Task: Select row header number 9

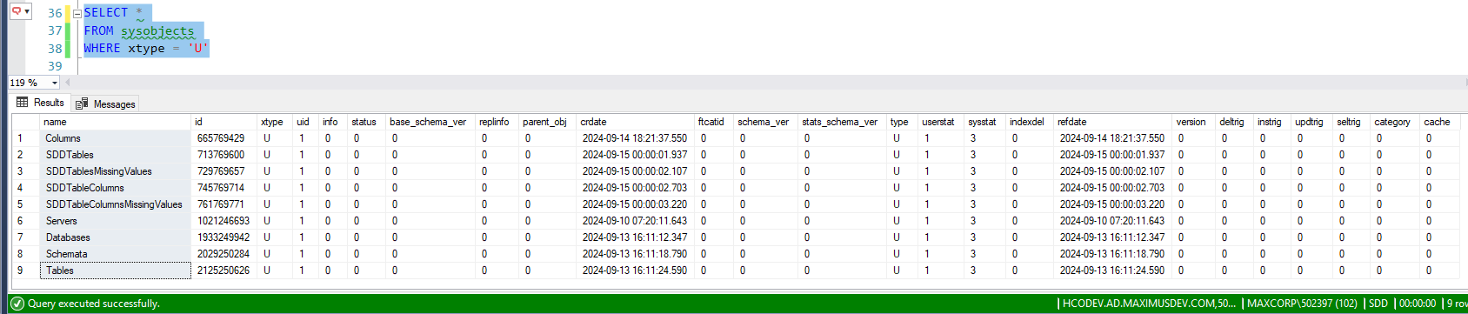Action: pyautogui.click(x=24, y=271)
